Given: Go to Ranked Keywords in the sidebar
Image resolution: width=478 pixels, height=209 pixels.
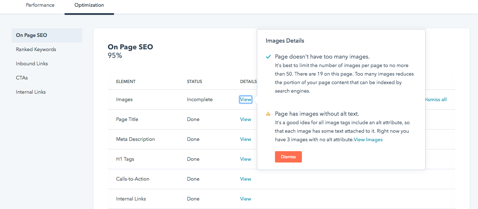Looking at the screenshot, I should tap(36, 49).
